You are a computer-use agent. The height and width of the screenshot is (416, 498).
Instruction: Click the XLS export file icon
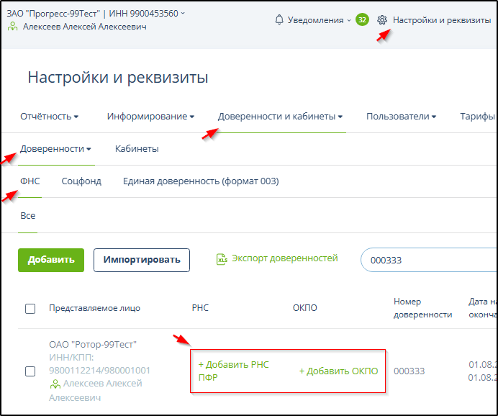pos(222,259)
